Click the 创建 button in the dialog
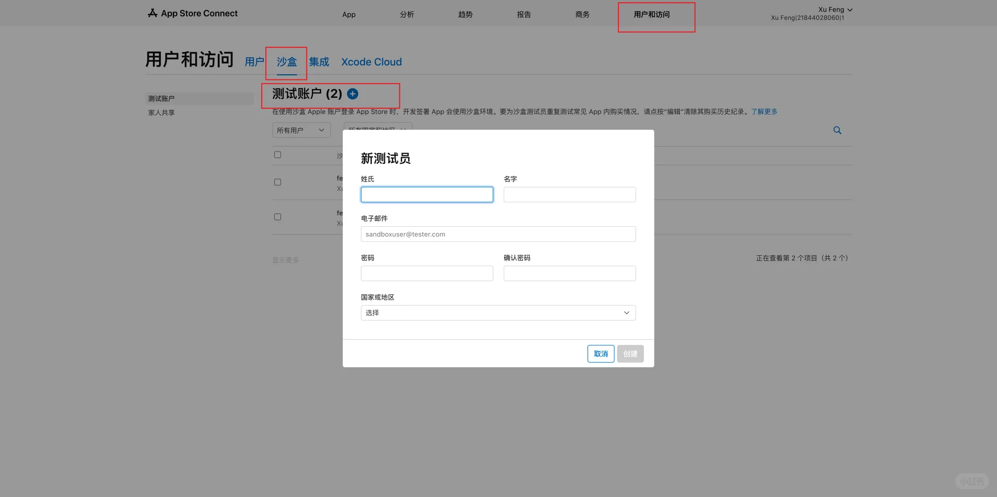This screenshot has width=997, height=497. (629, 353)
